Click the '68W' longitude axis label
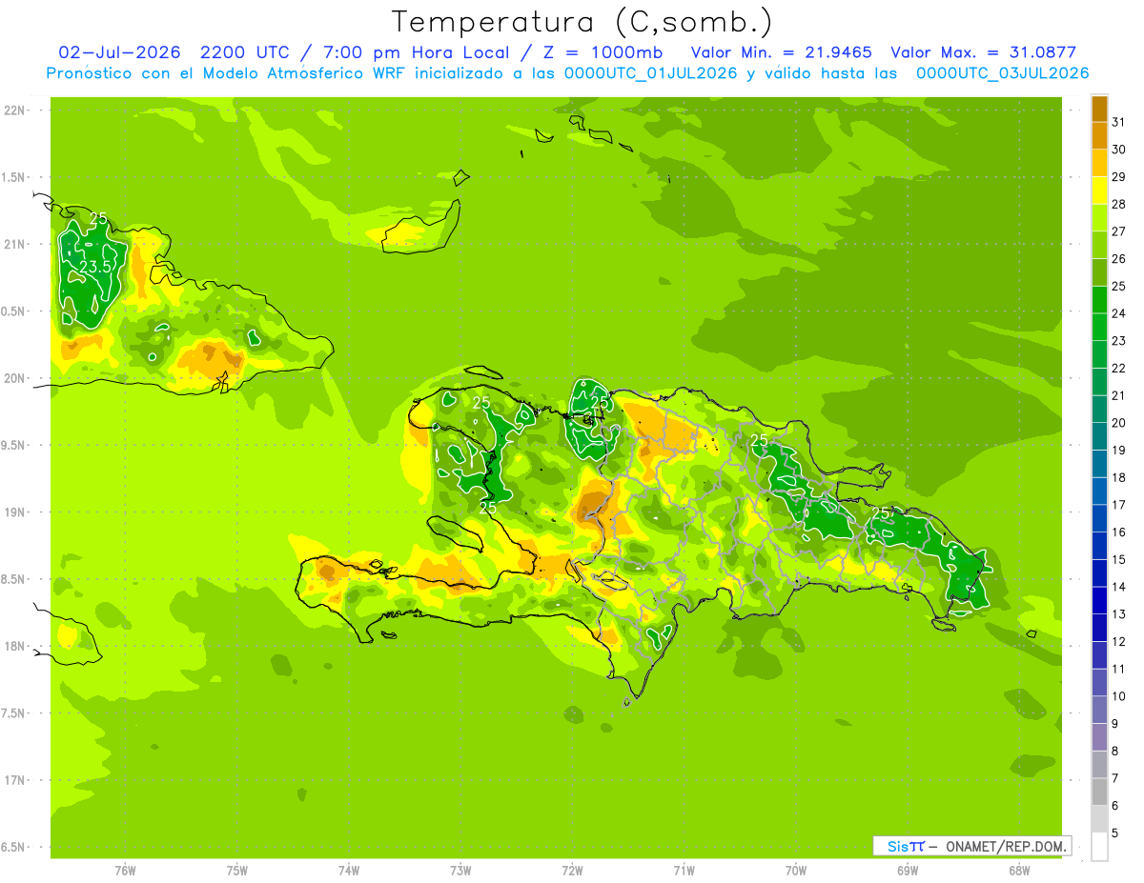 (1019, 871)
